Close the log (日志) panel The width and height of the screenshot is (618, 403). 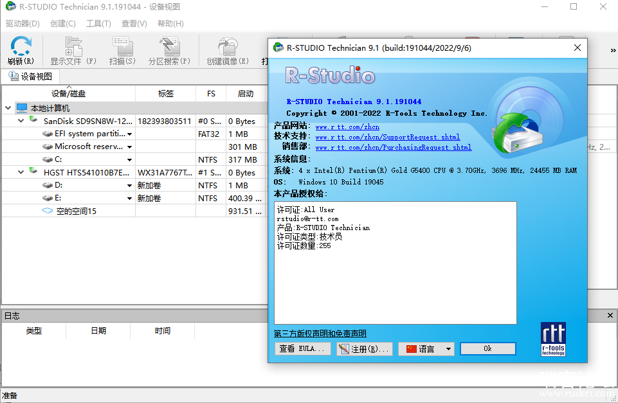pos(610,315)
